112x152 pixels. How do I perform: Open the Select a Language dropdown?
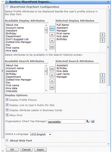tap(40, 135)
